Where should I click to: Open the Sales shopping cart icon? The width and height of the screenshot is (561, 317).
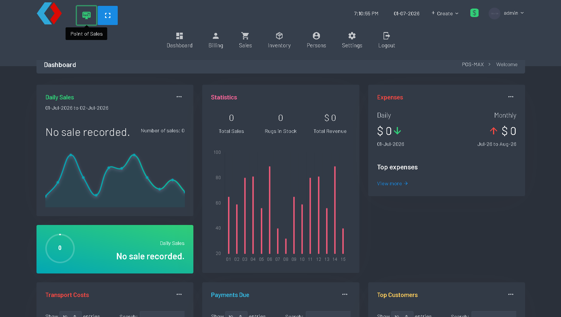click(x=245, y=36)
